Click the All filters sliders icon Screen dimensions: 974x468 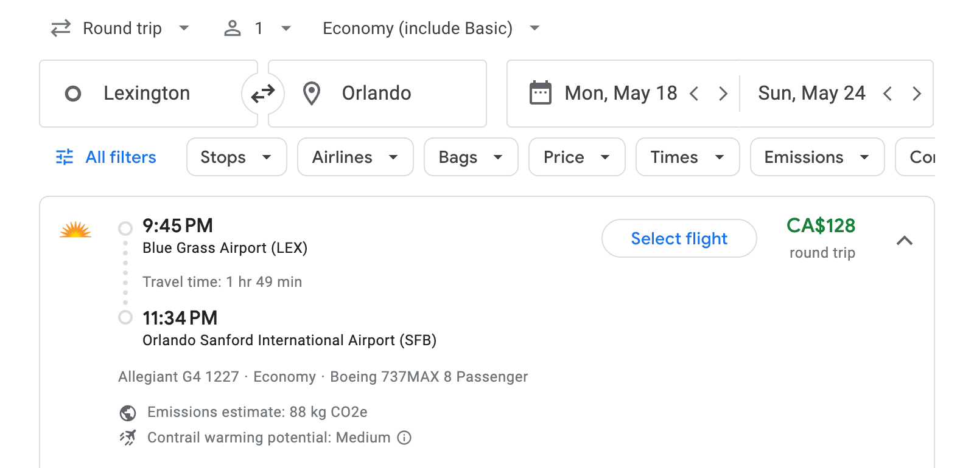pos(64,157)
